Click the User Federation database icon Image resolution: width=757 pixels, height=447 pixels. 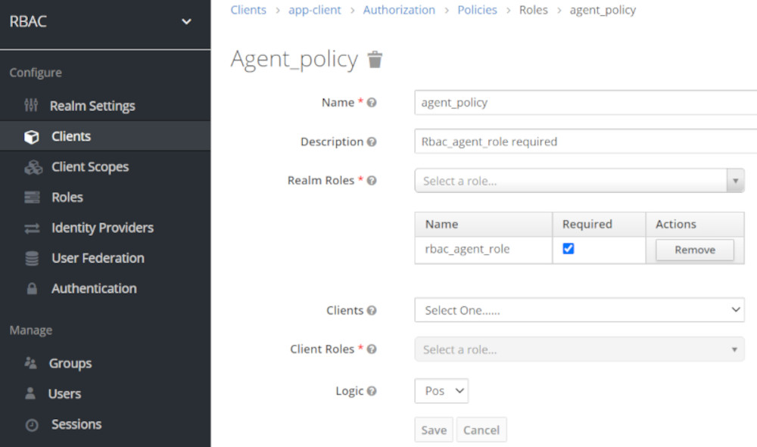[x=32, y=259]
